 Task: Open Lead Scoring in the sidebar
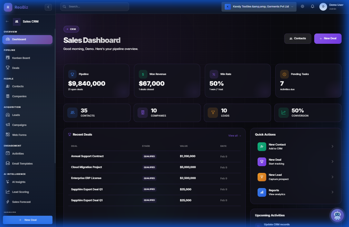tap(20, 192)
